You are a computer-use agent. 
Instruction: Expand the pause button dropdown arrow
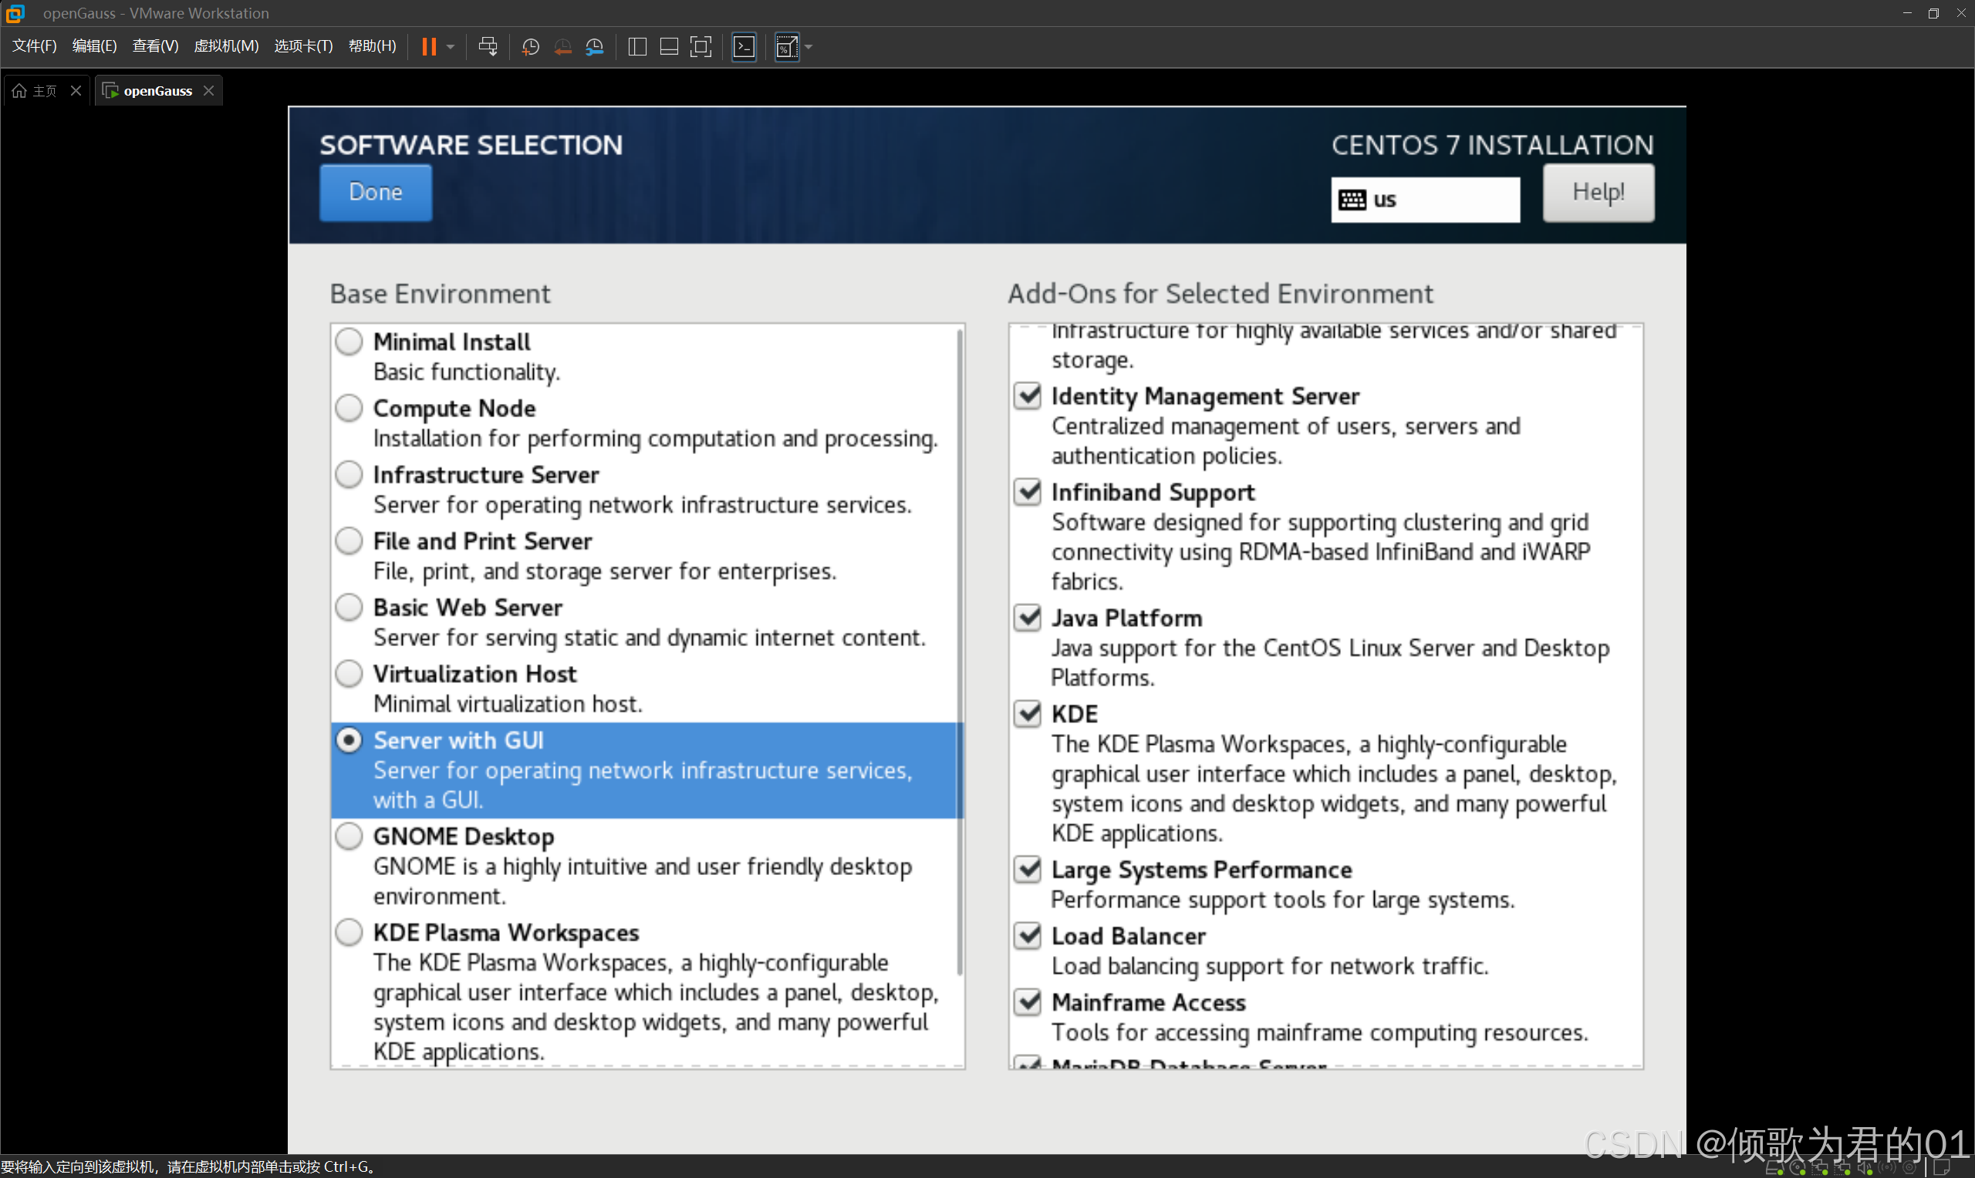451,47
